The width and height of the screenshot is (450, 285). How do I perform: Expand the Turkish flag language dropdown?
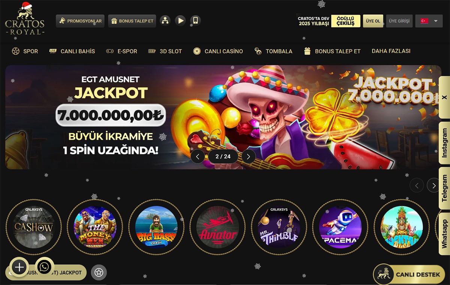pyautogui.click(x=429, y=21)
